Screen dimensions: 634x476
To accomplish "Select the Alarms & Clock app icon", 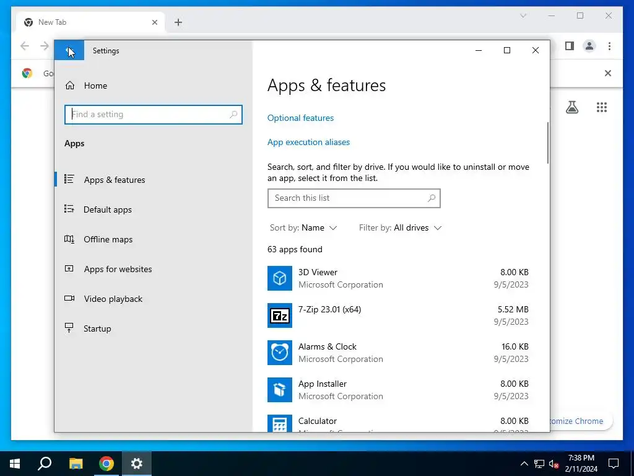I will (280, 353).
